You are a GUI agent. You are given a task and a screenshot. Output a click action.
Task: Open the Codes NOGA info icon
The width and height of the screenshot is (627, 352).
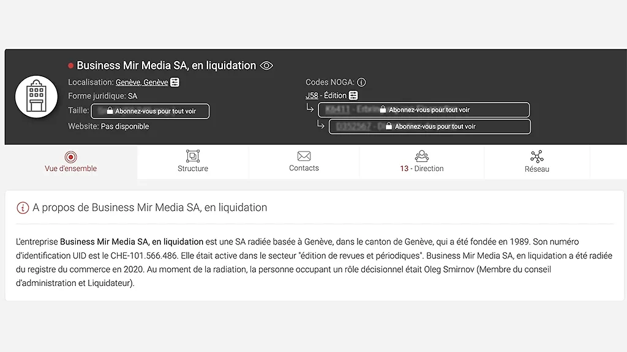coord(361,82)
